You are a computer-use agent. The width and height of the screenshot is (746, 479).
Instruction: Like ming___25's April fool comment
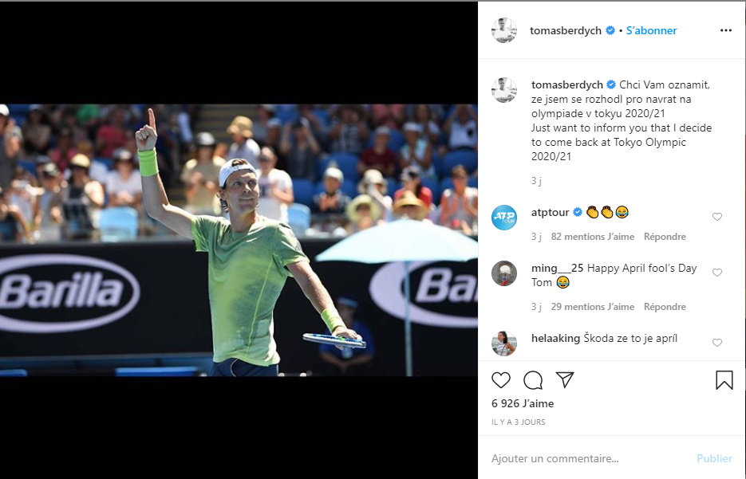(x=717, y=273)
